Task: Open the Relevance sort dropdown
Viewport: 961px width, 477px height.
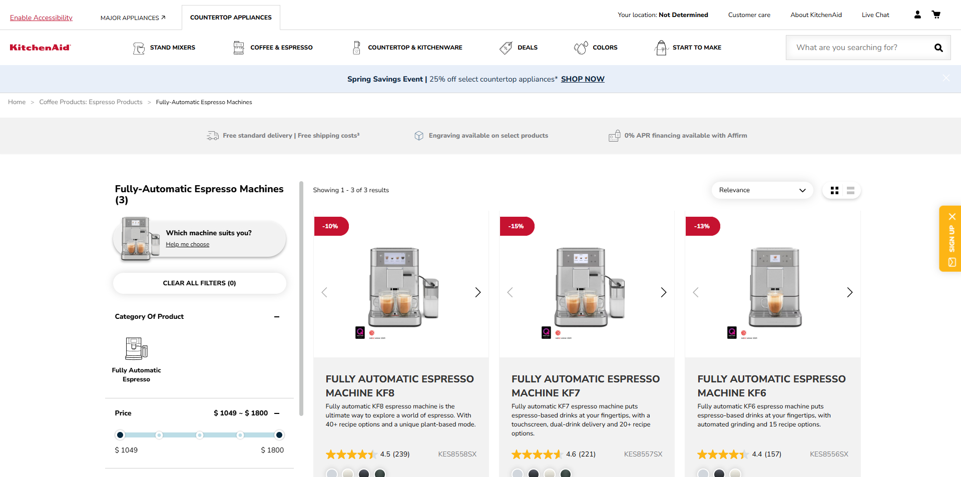Action: click(762, 190)
